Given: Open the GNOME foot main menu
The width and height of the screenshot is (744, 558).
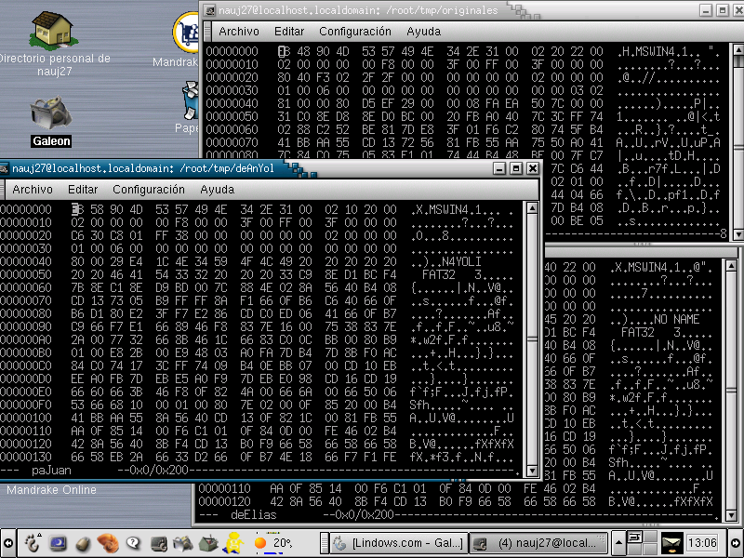Looking at the screenshot, I should (x=33, y=542).
